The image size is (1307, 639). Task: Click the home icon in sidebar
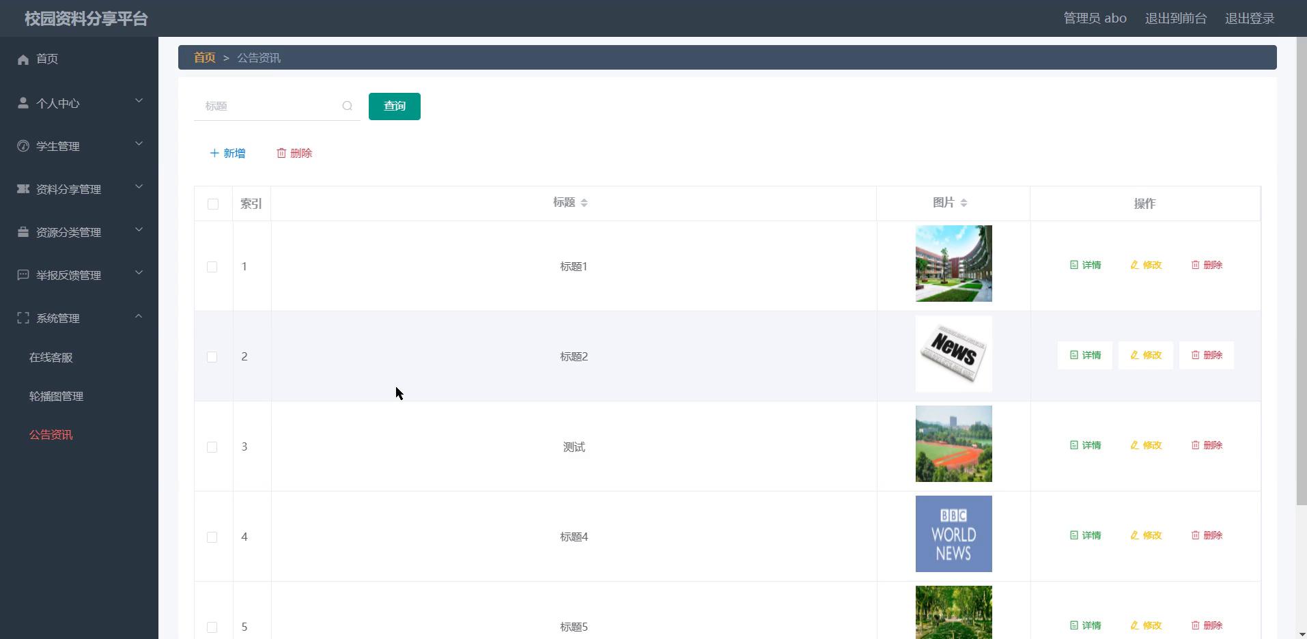(23, 59)
